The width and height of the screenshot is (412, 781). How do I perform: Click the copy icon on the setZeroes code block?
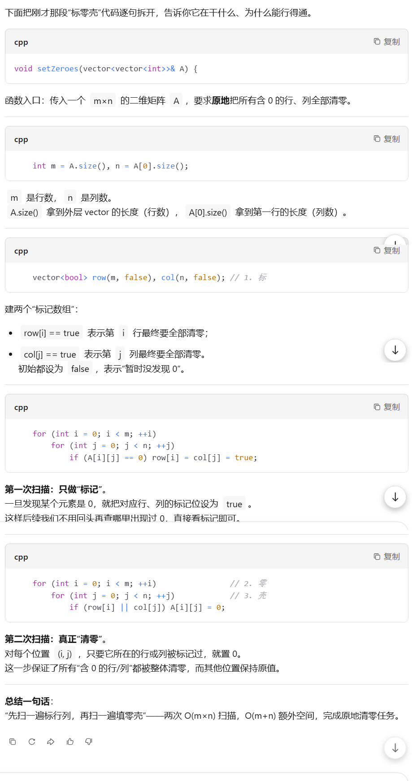386,41
